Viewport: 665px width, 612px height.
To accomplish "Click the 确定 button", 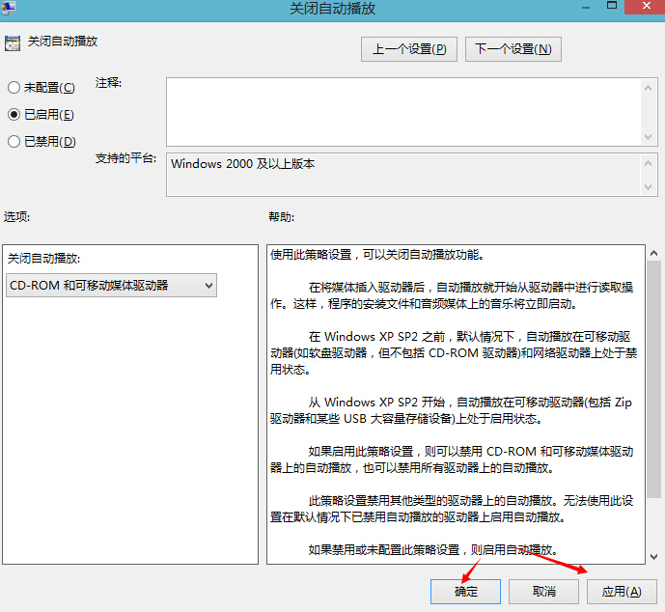I will (465, 591).
